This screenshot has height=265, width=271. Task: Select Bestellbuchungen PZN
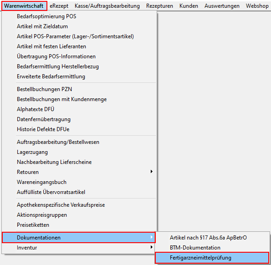coord(79,89)
